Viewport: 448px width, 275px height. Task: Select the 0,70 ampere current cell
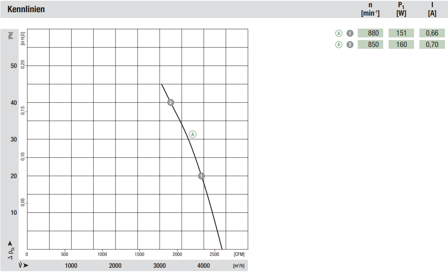[x=432, y=44]
